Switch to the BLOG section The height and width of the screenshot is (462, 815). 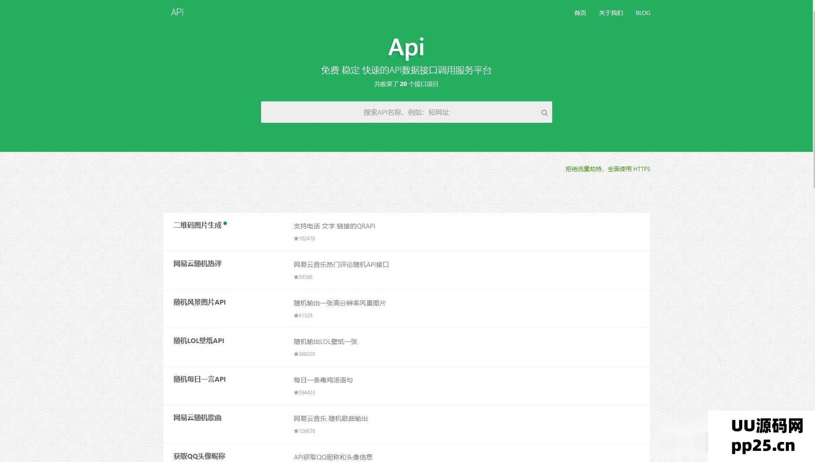(x=642, y=13)
